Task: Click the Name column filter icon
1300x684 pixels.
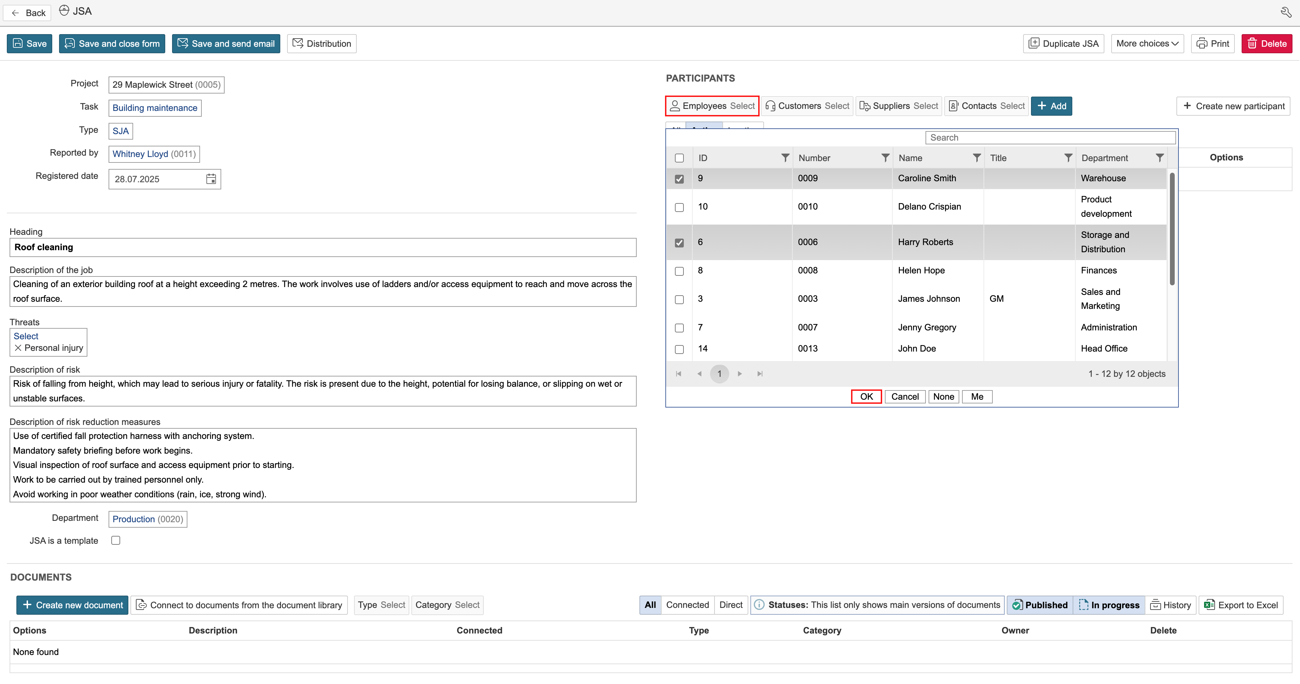Action: 976,158
